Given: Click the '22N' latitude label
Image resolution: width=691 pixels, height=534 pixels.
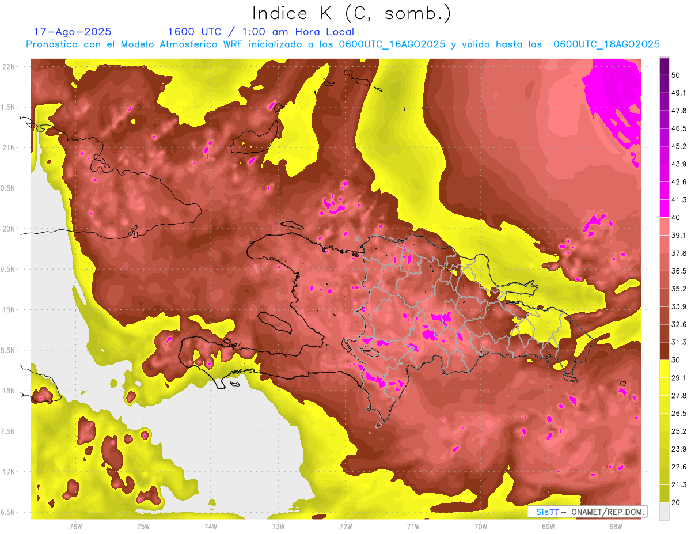Looking at the screenshot, I should (x=9, y=67).
